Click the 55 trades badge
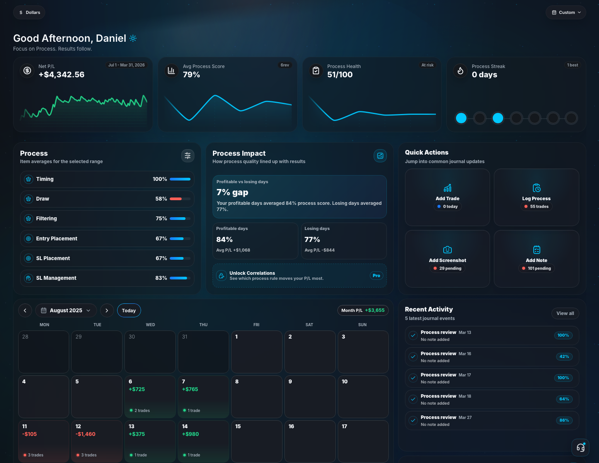599x463 pixels. coord(536,207)
